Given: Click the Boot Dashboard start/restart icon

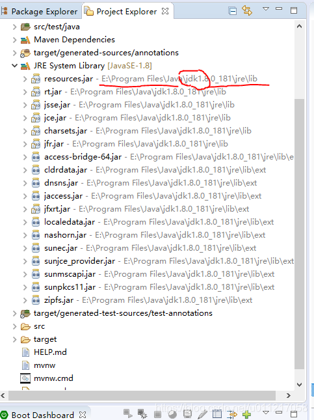Looking at the screenshot, I should click(x=127, y=413).
